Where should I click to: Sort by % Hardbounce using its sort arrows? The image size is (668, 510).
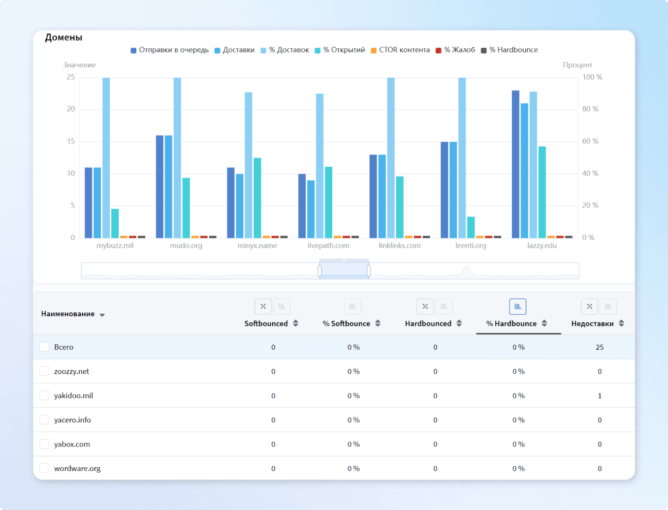click(x=544, y=323)
